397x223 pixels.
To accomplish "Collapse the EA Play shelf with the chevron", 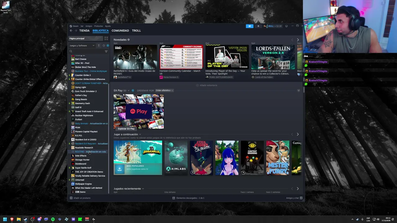I will click(298, 90).
